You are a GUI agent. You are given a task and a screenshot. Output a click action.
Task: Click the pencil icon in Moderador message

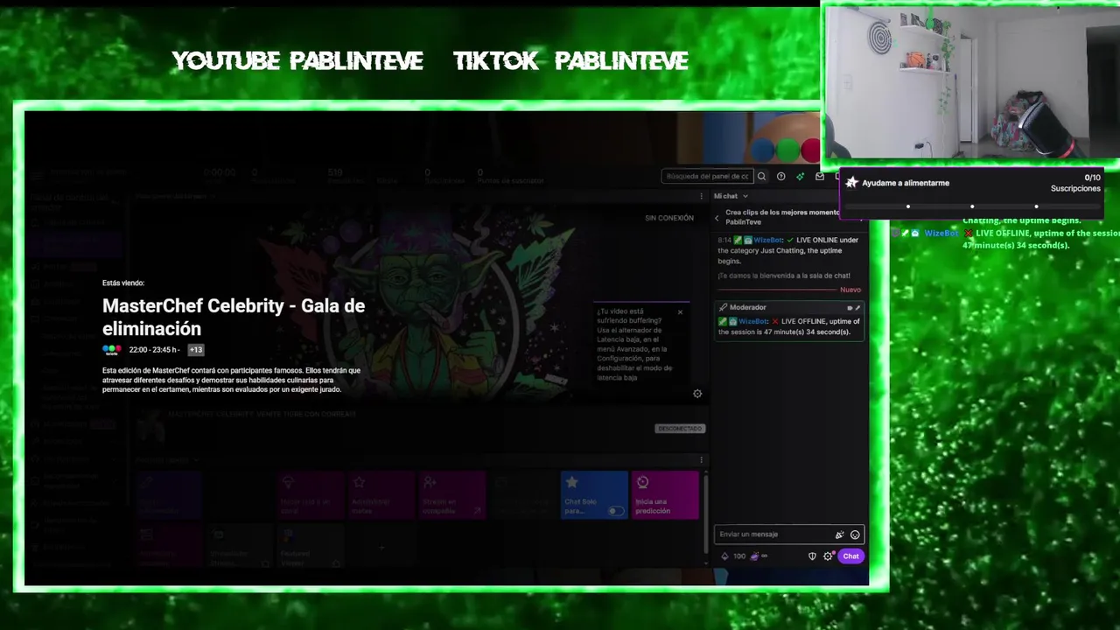pyautogui.click(x=857, y=308)
